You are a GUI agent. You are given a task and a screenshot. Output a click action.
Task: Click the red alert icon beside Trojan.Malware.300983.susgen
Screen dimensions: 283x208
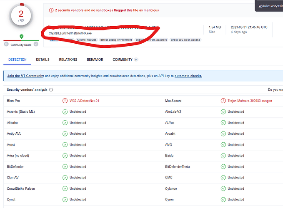coord(223,101)
